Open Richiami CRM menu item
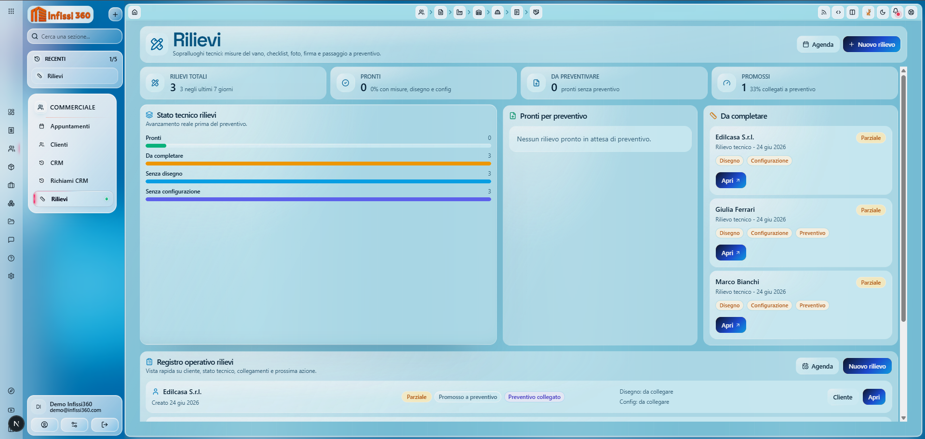The image size is (925, 439). pos(72,181)
